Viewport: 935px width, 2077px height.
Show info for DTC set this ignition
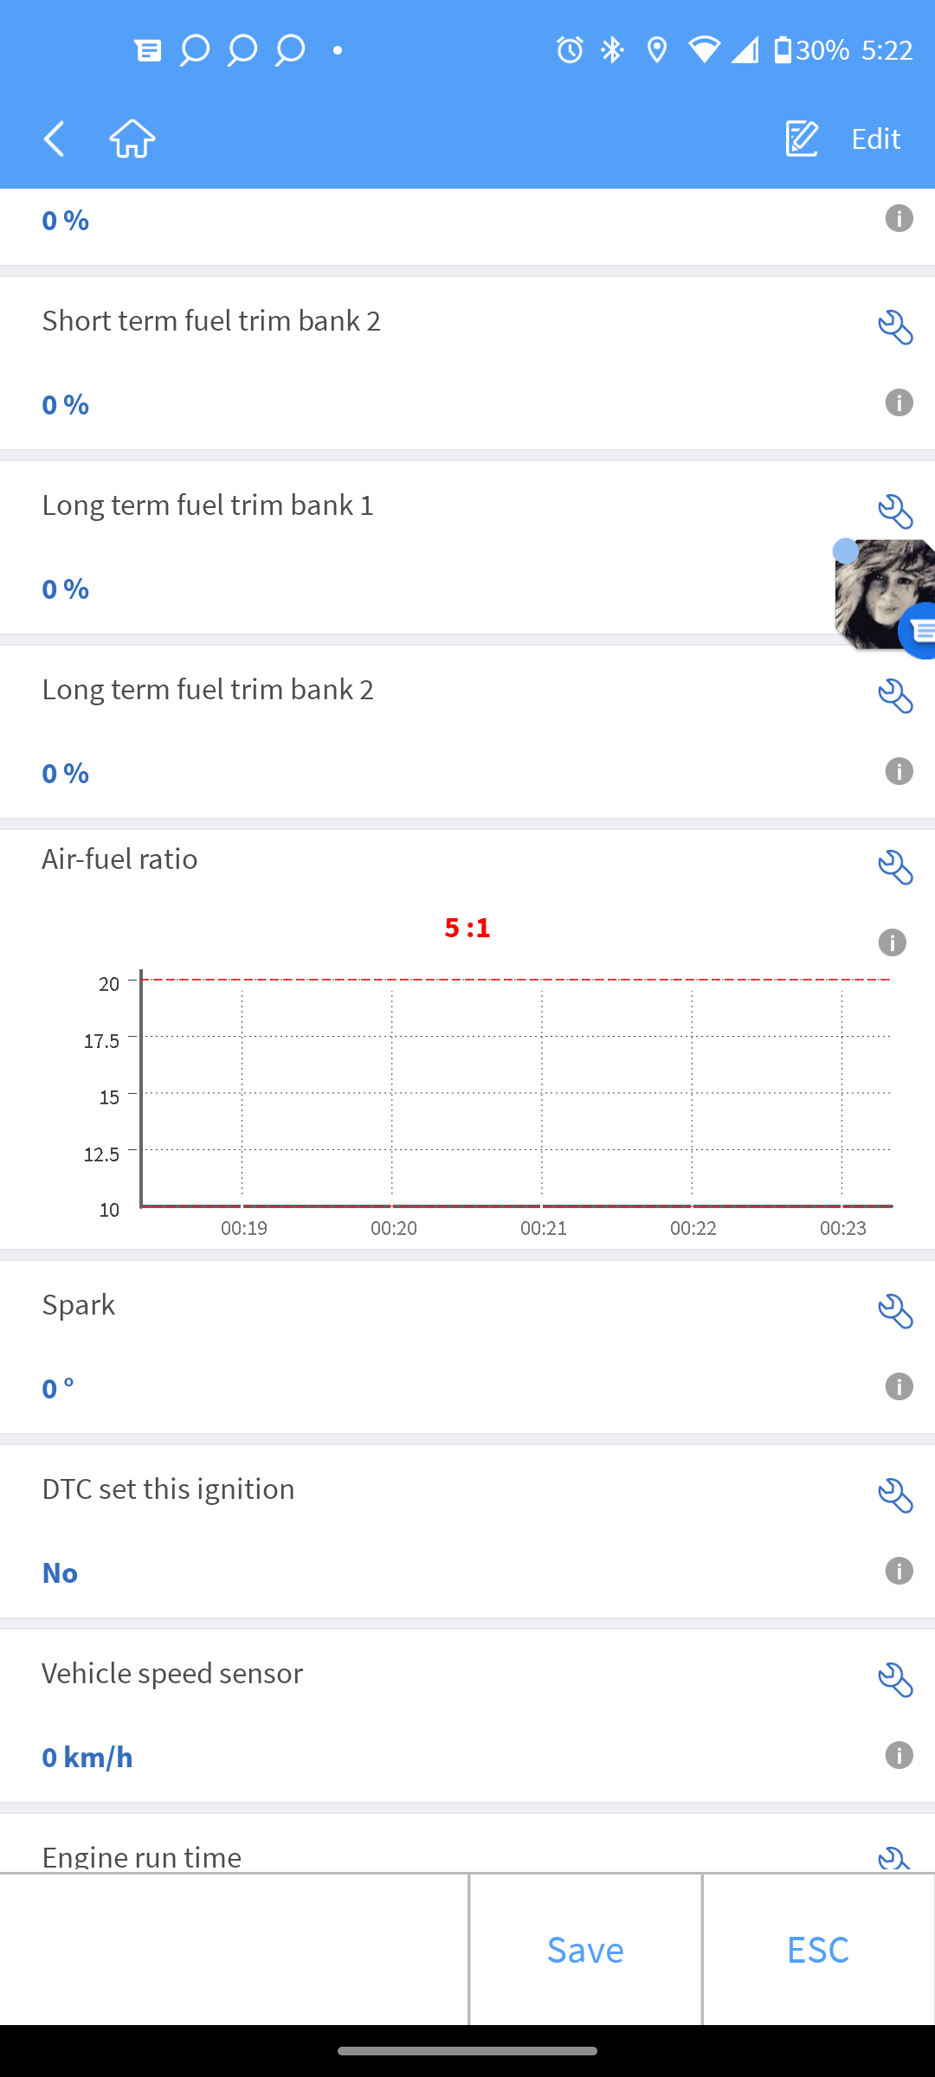coord(899,1572)
